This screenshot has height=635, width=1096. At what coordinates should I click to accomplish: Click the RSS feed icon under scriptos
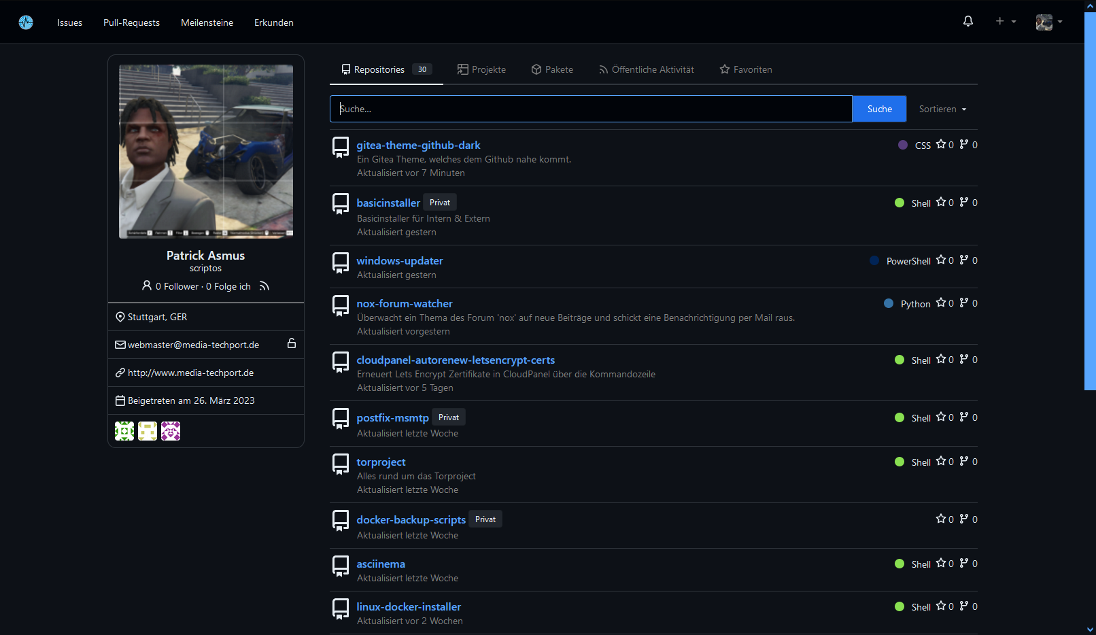(264, 286)
